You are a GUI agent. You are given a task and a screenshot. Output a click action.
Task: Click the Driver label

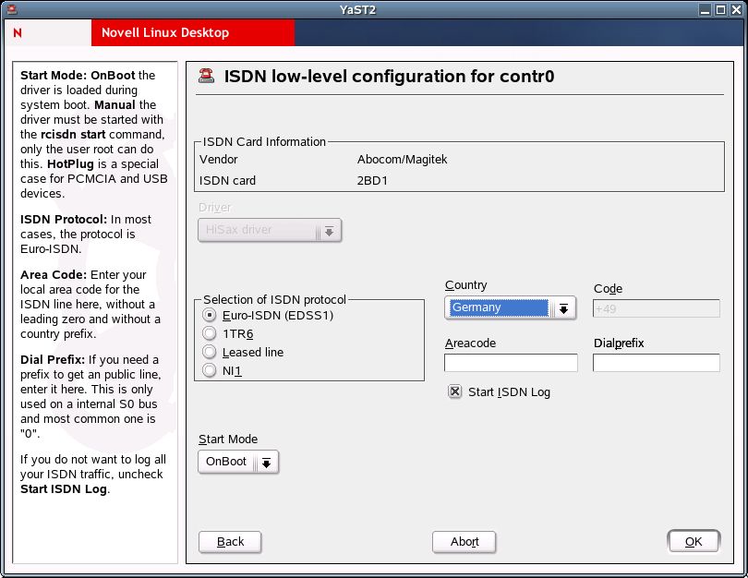point(215,208)
